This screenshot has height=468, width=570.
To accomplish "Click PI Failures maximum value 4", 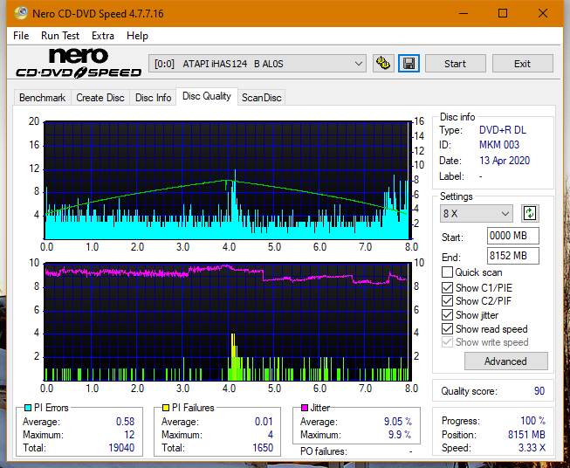I will (271, 435).
